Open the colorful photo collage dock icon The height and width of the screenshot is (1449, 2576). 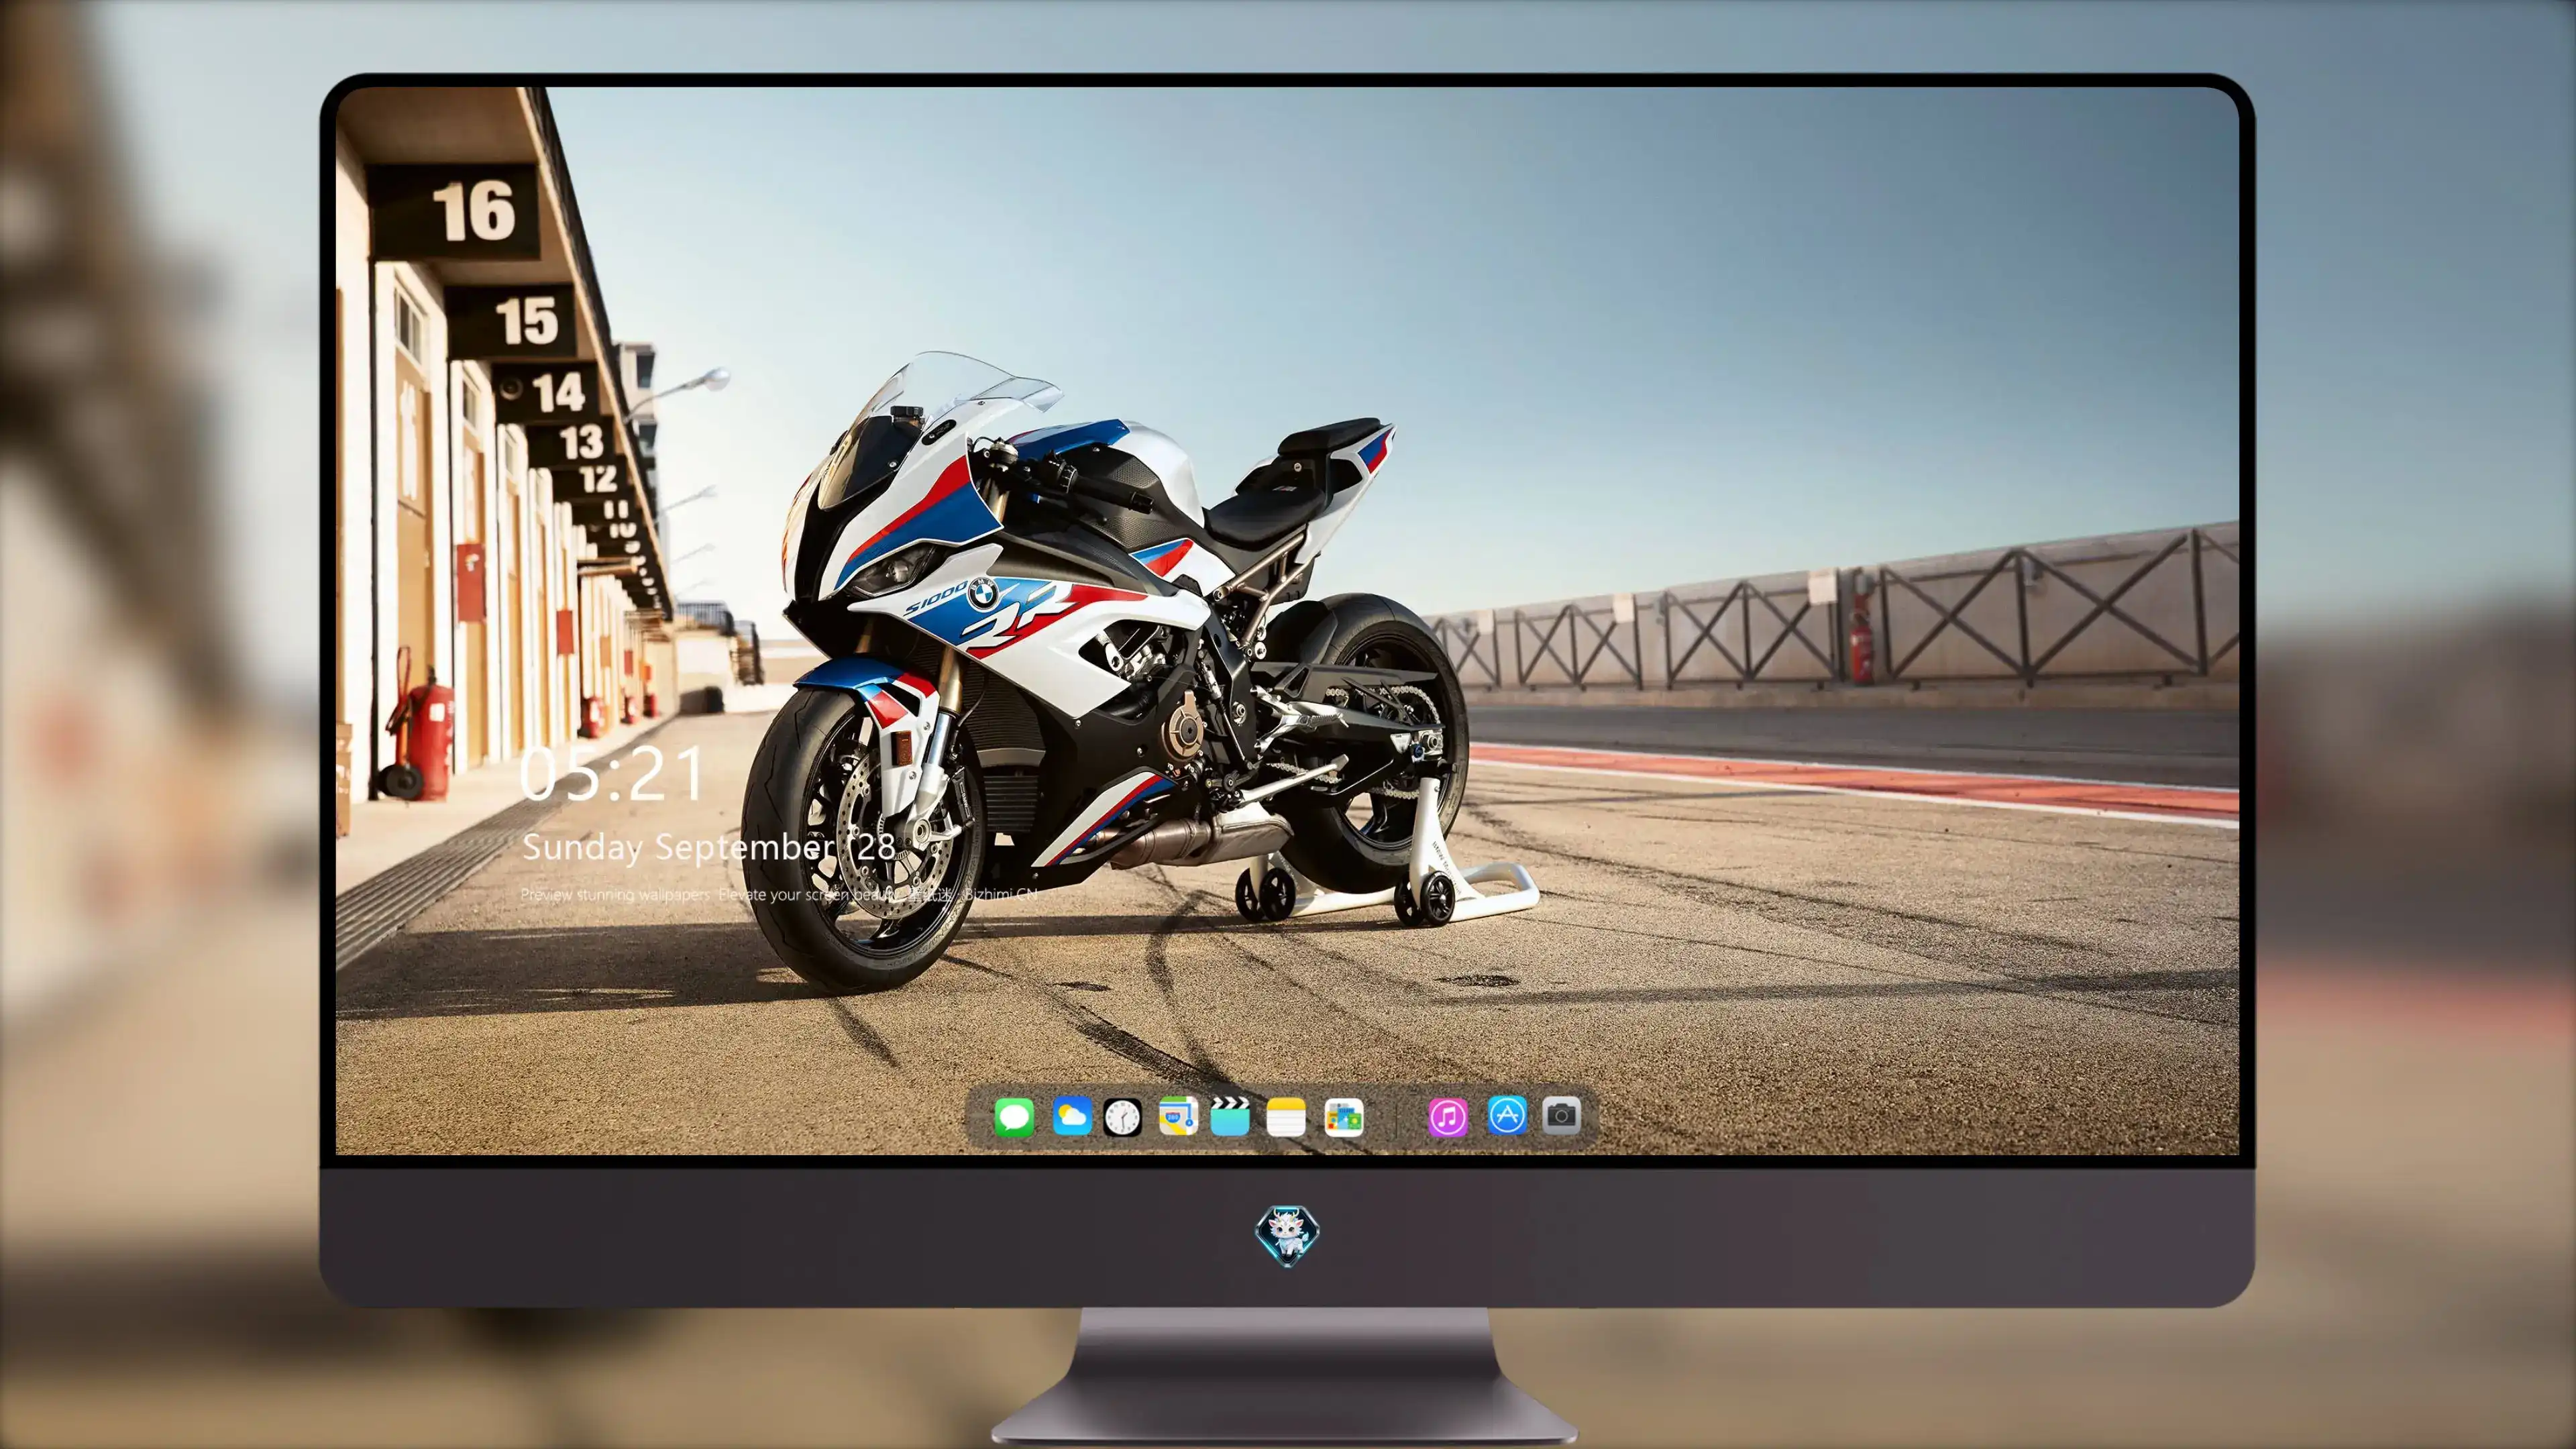tap(1343, 1117)
